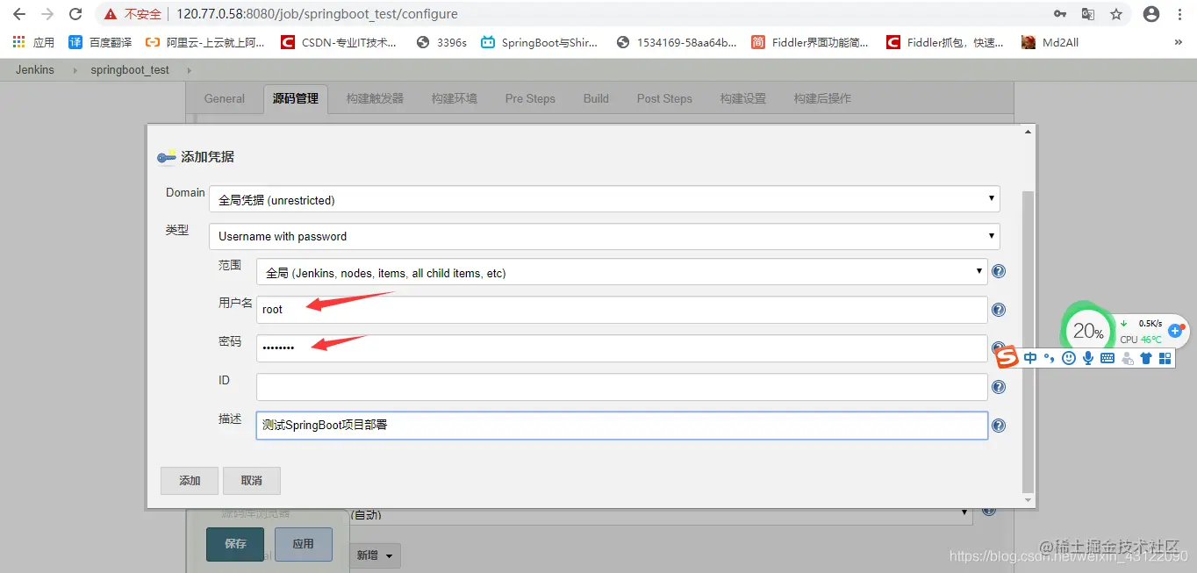Open the CSDN-专业IT技术 bookmark
The height and width of the screenshot is (573, 1197).
(x=339, y=42)
